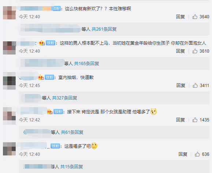Click the 铁粉 badge on the '这是喝多了吧' comment
Image resolution: width=212 pixels, height=173 pixels.
click(55, 146)
